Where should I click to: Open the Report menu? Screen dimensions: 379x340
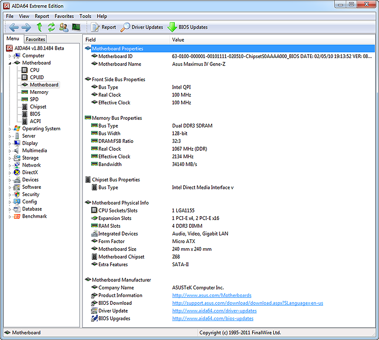[42, 16]
